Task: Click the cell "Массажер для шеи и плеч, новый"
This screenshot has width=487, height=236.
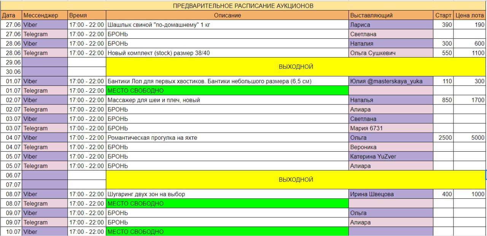Action: pos(228,100)
